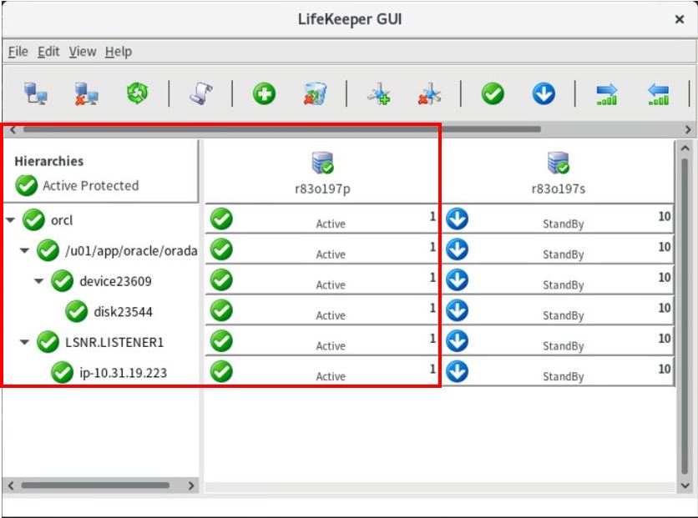The height and width of the screenshot is (518, 698).
Task: Click the Unextend Resource Hierarchy left-arrow icon
Action: tap(659, 94)
